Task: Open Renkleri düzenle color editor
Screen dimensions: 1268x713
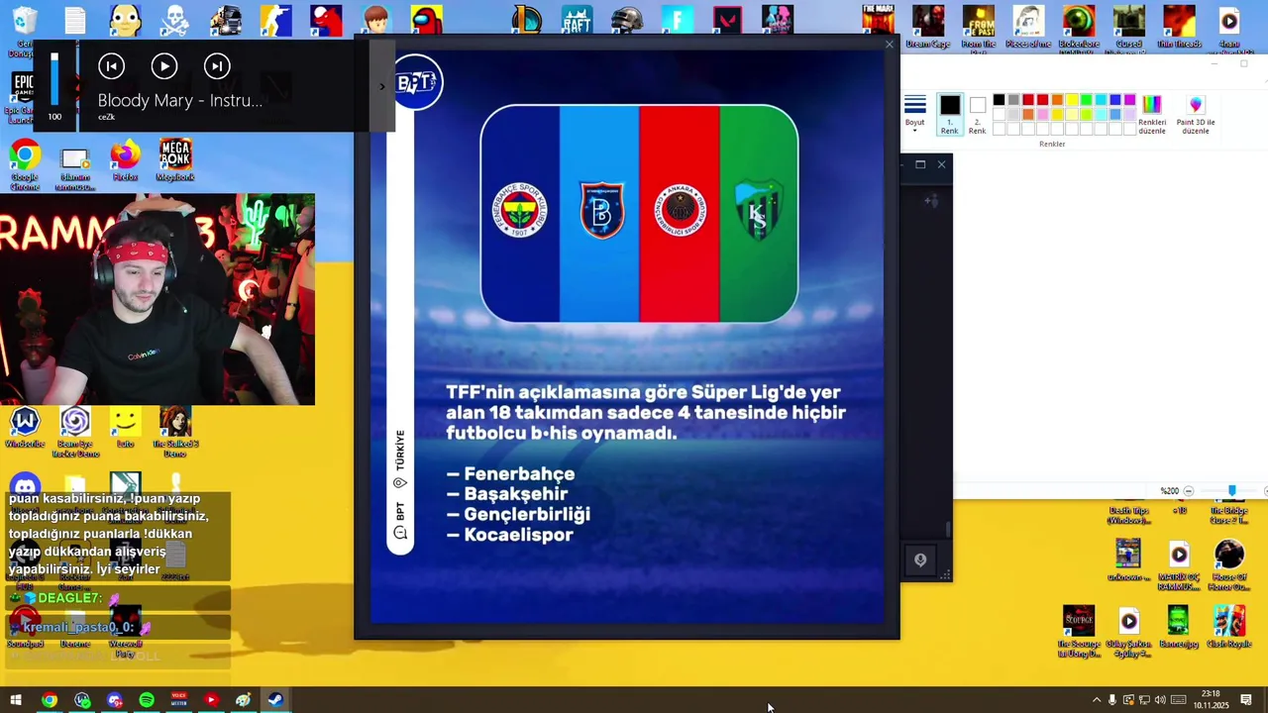Action: (x=1151, y=115)
